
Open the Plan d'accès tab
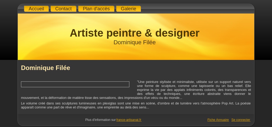coord(96,9)
